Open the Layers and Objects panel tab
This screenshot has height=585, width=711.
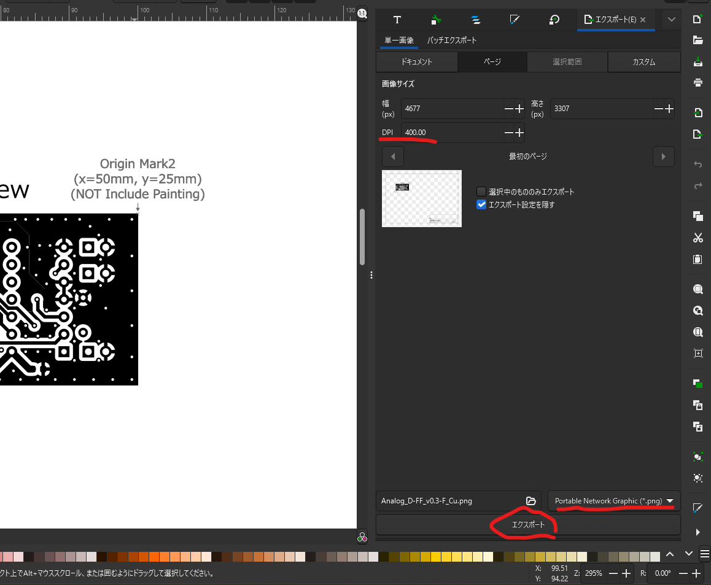coord(475,20)
